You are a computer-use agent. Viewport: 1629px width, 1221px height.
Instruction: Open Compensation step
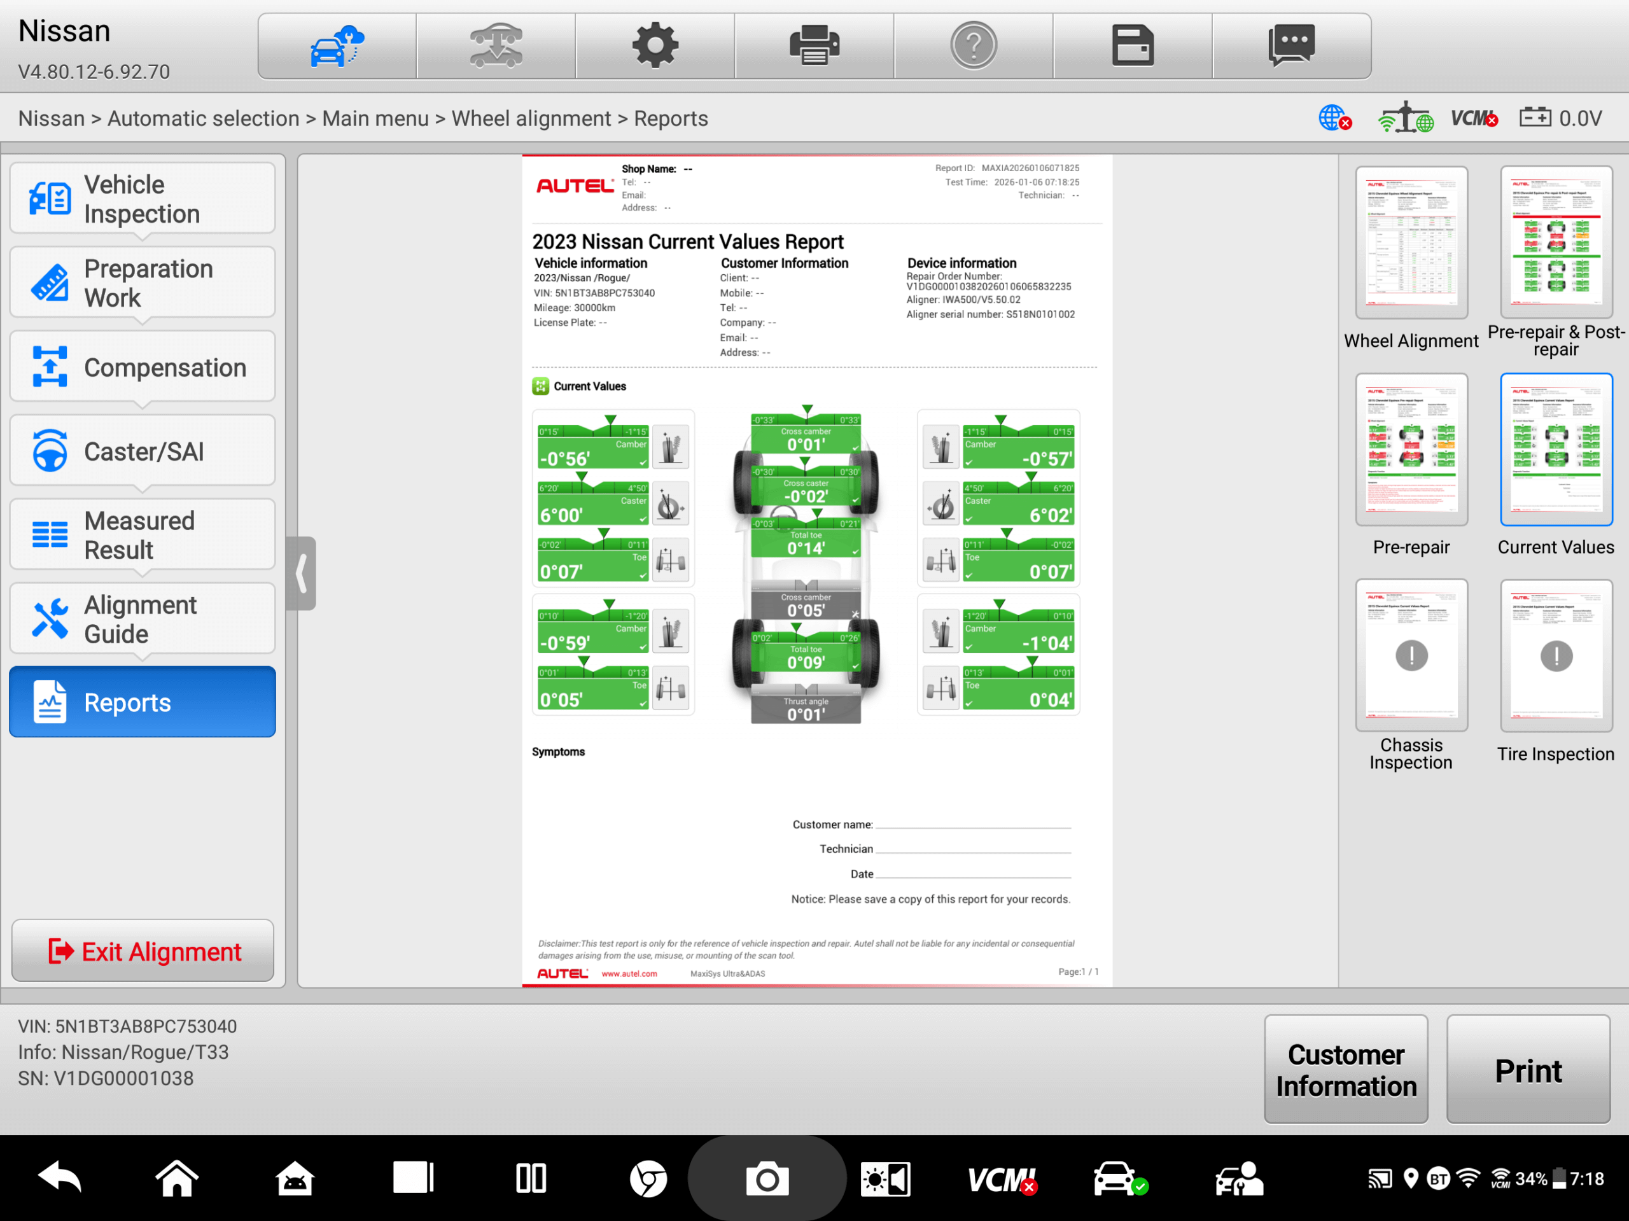pyautogui.click(x=143, y=366)
